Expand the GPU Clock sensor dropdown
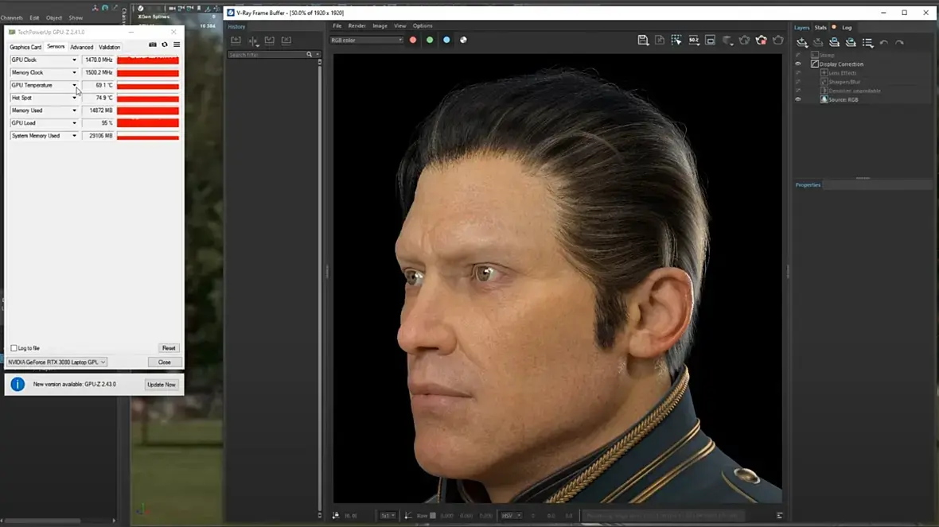The width and height of the screenshot is (939, 527). pos(75,60)
